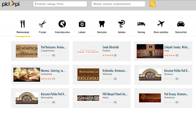Image resolution: width=196 pixels, height=114 pixels.
Task: Open Pod Ratuszem restaurant listing title
Action: 53,47
